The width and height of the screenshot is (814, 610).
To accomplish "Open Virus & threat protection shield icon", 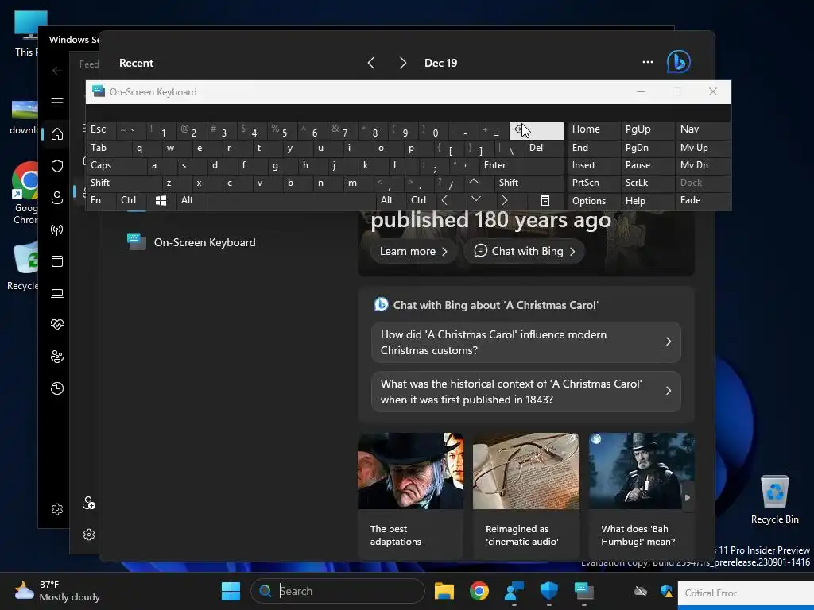I will coord(57,166).
